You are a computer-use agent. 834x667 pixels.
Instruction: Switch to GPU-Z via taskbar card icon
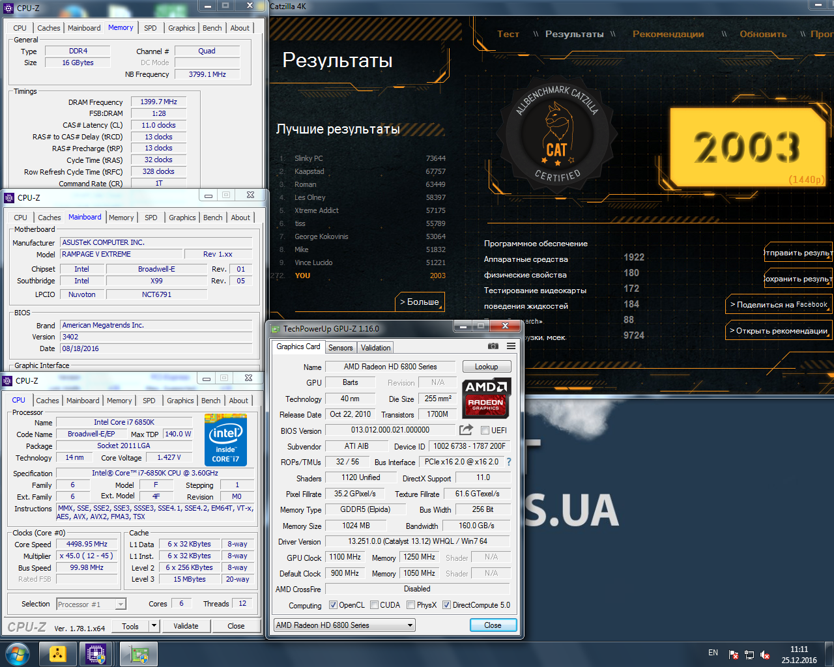tap(139, 654)
